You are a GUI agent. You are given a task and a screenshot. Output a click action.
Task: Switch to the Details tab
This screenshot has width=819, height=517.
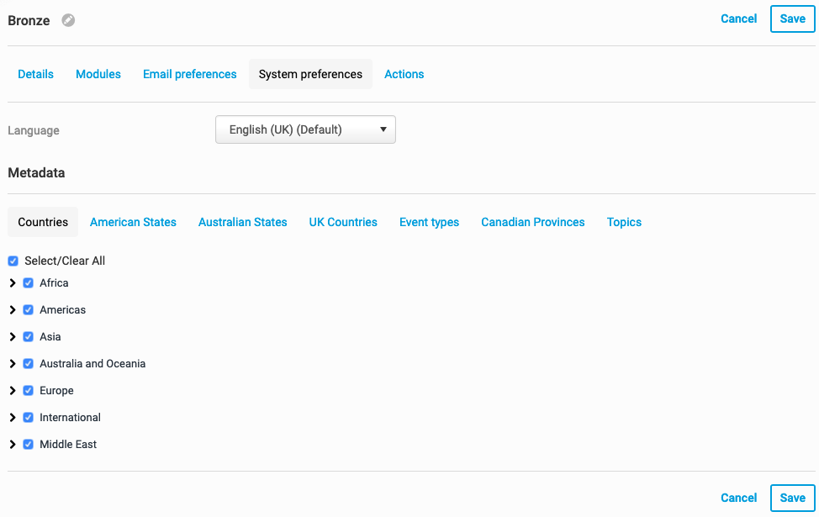(35, 75)
